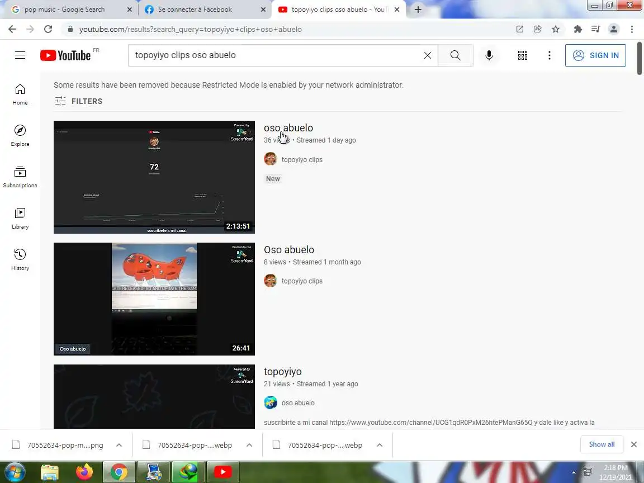Click the SIGN IN button
This screenshot has height=483, width=644.
(595, 55)
